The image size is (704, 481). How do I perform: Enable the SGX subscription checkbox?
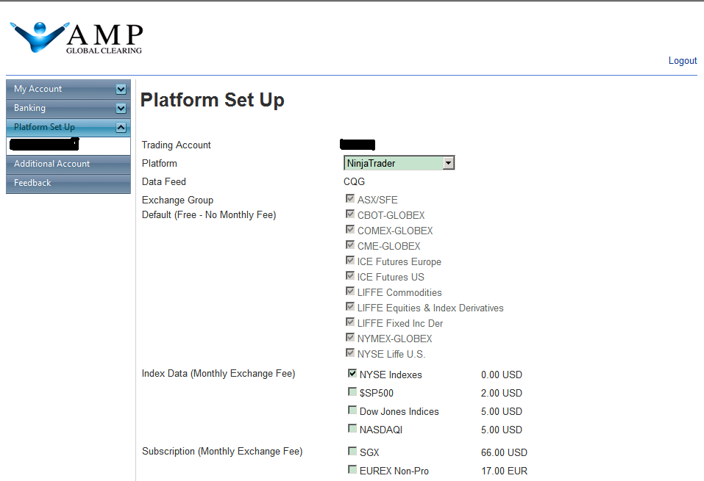pyautogui.click(x=352, y=451)
